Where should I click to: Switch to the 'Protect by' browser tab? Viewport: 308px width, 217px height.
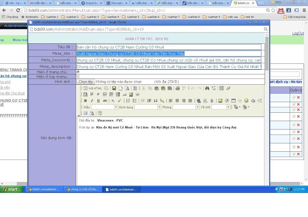(x=91, y=3)
